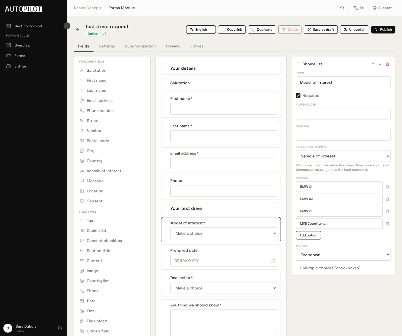Open the Entries tab

[197, 46]
